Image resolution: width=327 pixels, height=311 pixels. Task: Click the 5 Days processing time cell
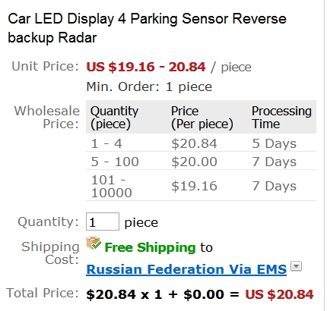point(275,143)
